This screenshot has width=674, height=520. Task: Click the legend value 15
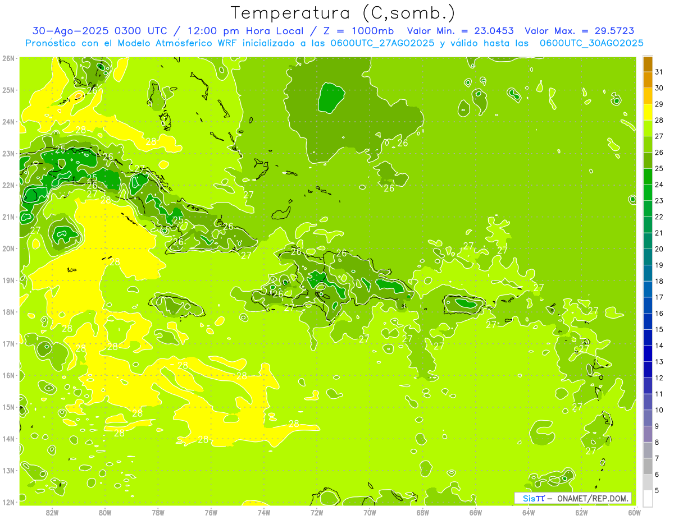pos(659,329)
